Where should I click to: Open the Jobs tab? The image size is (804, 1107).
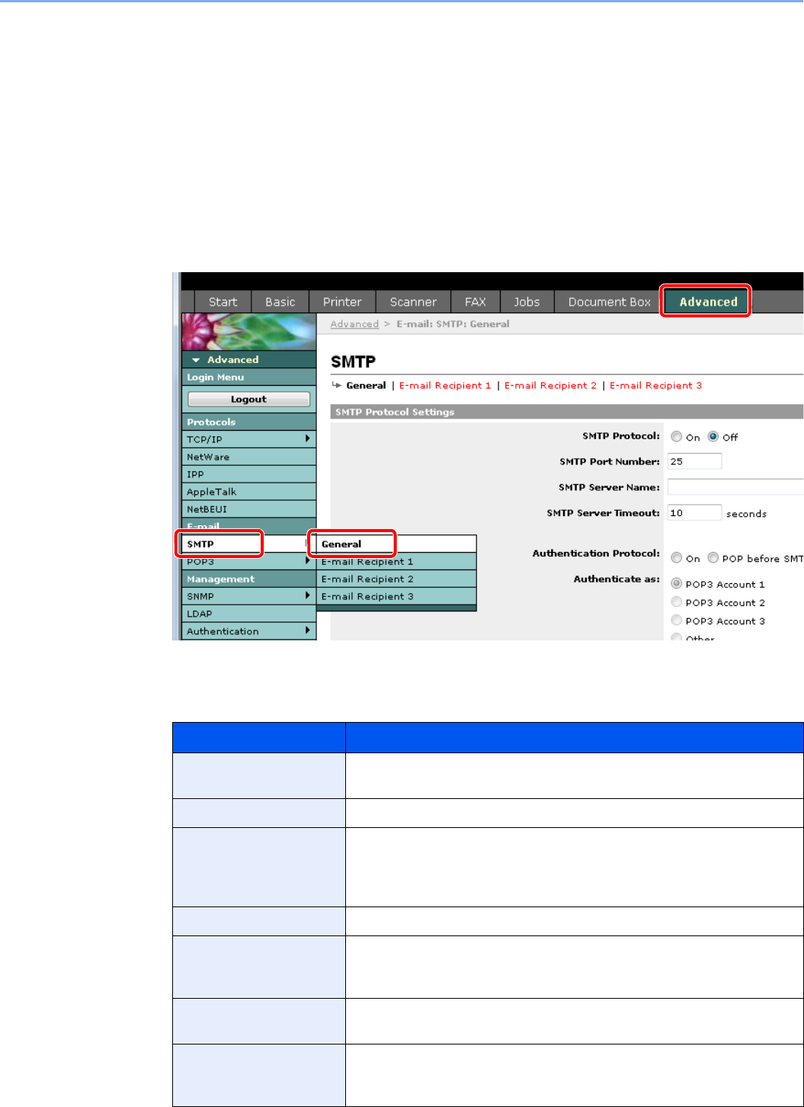pyautogui.click(x=527, y=302)
